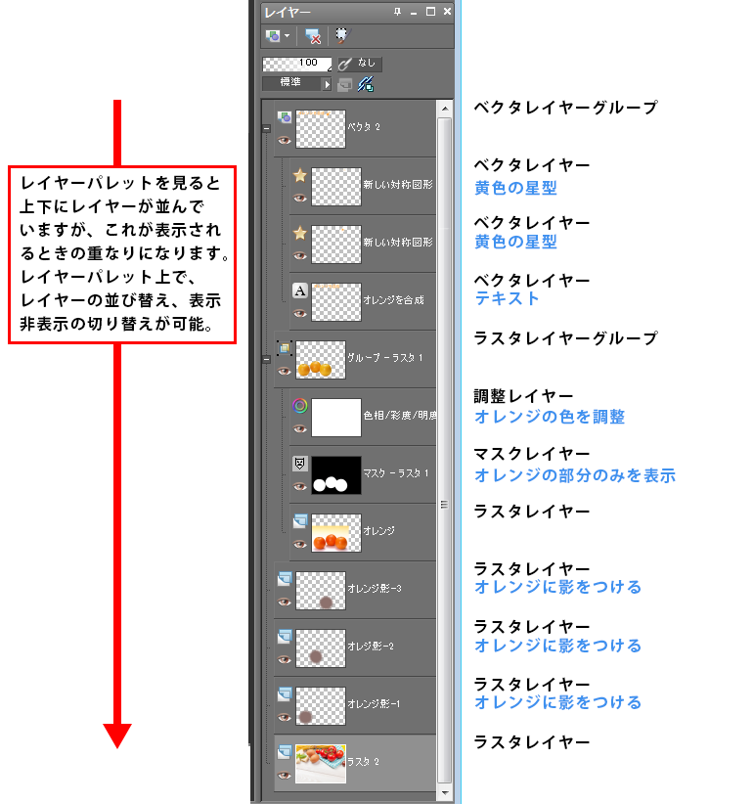753x804 pixels.
Task: Click the layer list scrollbar down arrow
Action: [444, 792]
